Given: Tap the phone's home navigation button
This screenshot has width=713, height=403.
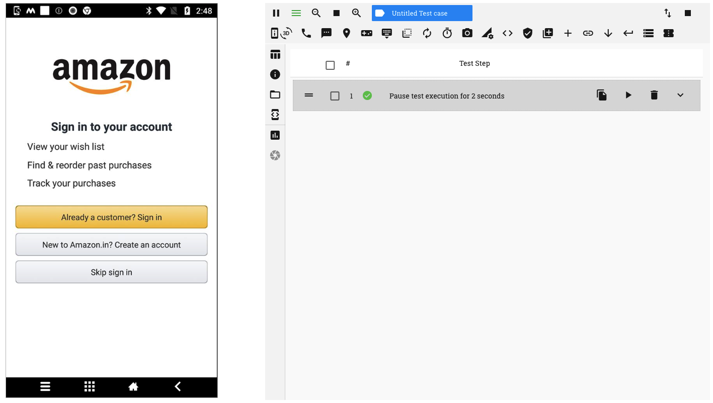Looking at the screenshot, I should [x=133, y=386].
